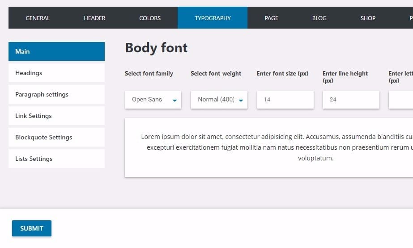Go to Link Settings
This screenshot has width=413, height=248.
[x=56, y=116]
